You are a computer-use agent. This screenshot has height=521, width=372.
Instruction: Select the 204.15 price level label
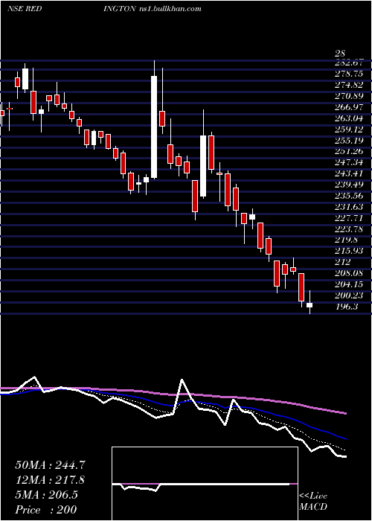click(350, 284)
